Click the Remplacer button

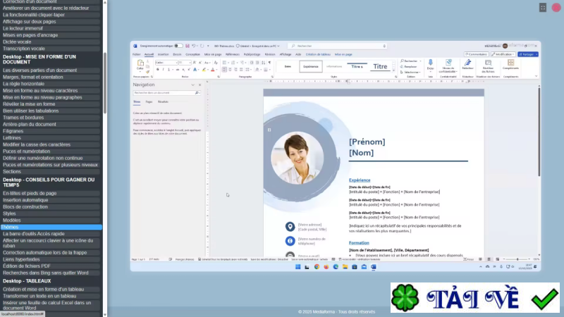tap(409, 66)
